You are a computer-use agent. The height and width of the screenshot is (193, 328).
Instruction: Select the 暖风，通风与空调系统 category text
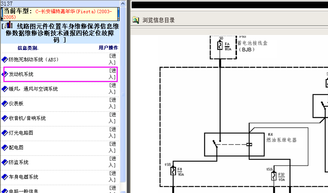coord(33,89)
